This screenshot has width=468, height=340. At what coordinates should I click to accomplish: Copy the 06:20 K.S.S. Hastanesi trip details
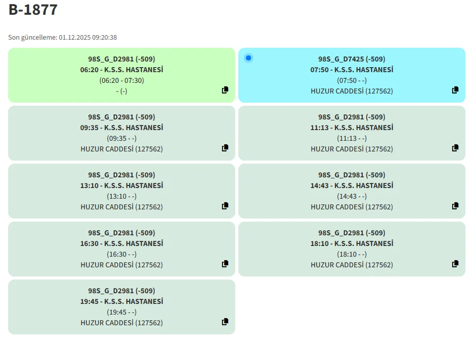(225, 90)
